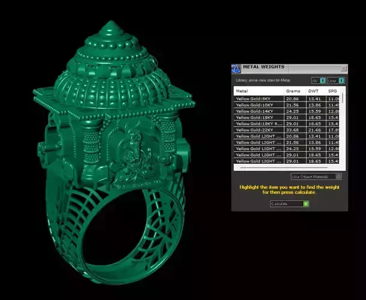The height and width of the screenshot is (300, 366).
Task: Enable the Use Object Materials checkbox
Action: (338, 176)
